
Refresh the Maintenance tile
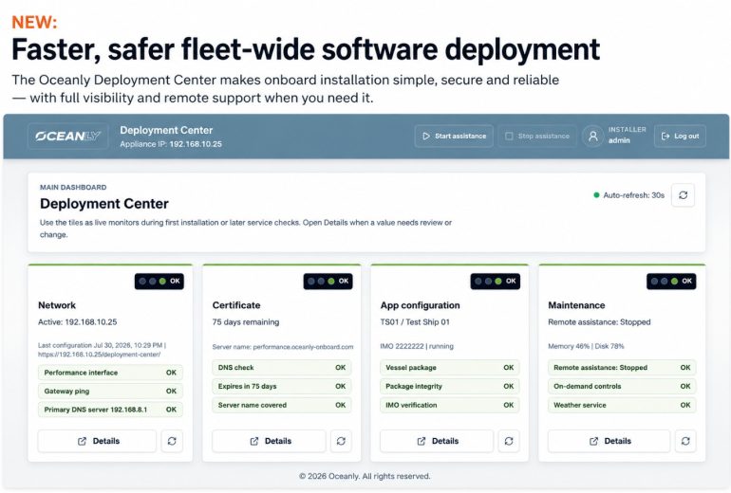click(685, 441)
